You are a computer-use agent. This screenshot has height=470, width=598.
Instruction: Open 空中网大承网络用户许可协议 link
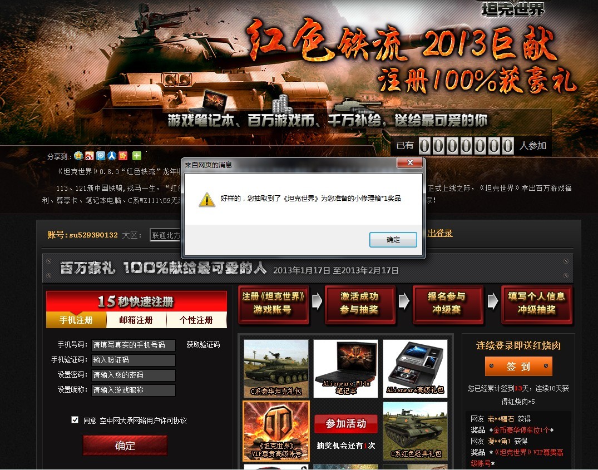[143, 420]
